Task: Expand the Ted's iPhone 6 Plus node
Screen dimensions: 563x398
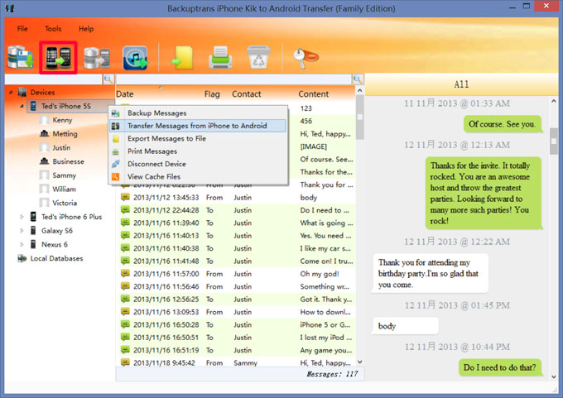Action: 22,217
